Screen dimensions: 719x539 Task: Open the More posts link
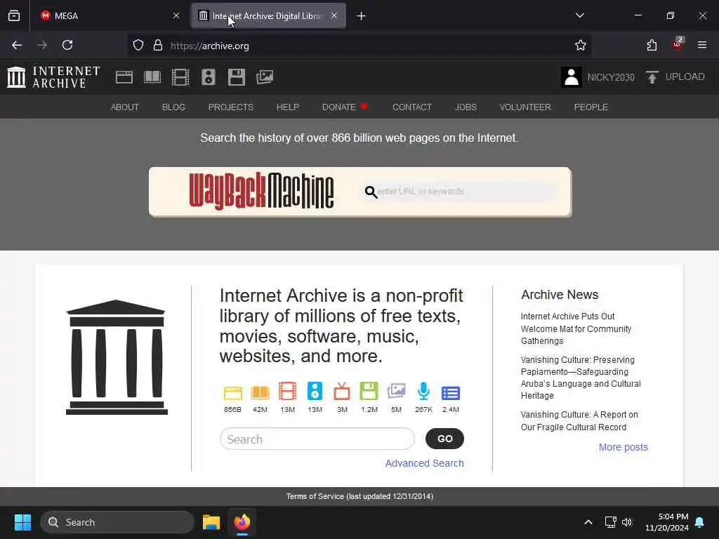click(x=624, y=447)
